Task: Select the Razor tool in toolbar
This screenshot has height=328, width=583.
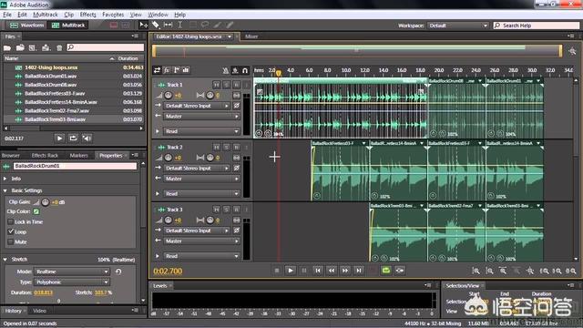Action: (x=156, y=25)
